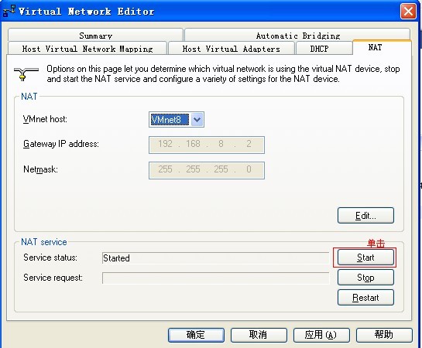422x348 pixels.
Task: Start the NAT service
Action: (365, 258)
